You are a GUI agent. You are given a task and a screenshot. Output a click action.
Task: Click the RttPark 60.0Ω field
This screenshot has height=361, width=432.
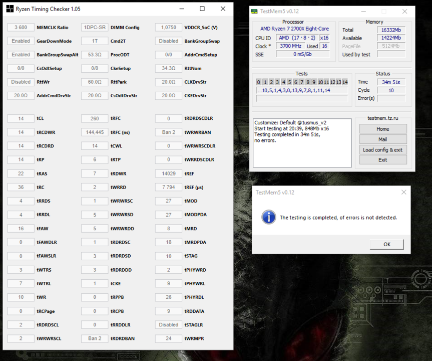[x=95, y=82]
